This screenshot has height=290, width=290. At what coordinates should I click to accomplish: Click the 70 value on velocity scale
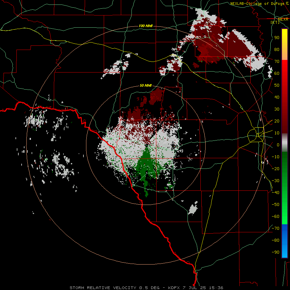277,62
